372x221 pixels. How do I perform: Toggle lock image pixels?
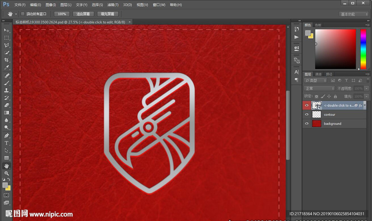point(323,96)
